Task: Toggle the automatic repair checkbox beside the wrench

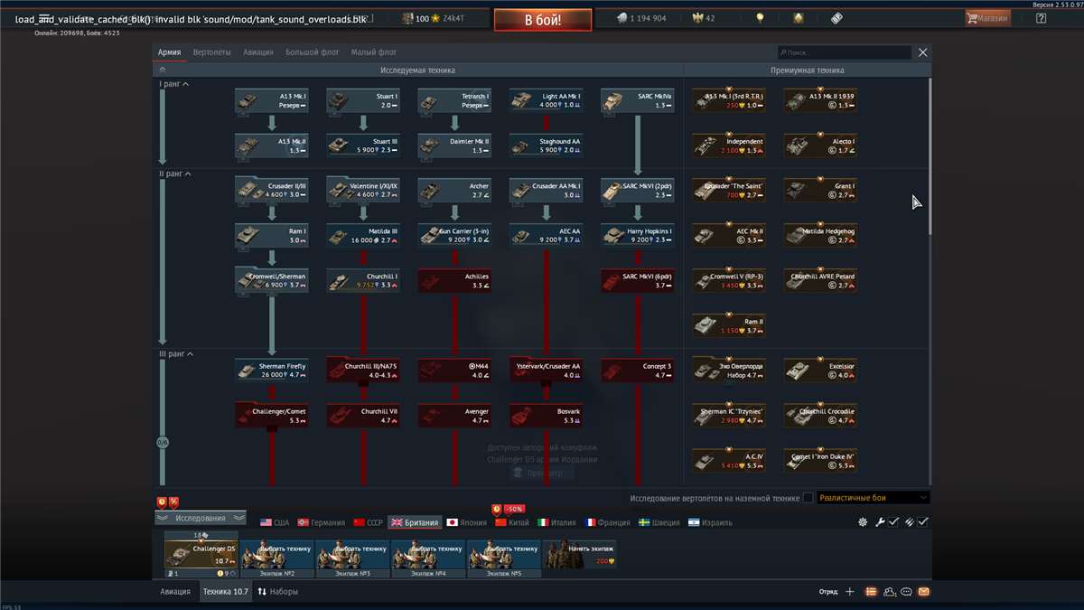Action: coord(892,521)
